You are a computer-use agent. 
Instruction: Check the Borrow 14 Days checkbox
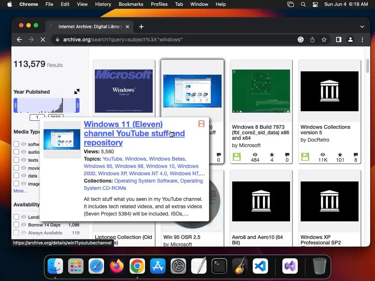point(16,225)
